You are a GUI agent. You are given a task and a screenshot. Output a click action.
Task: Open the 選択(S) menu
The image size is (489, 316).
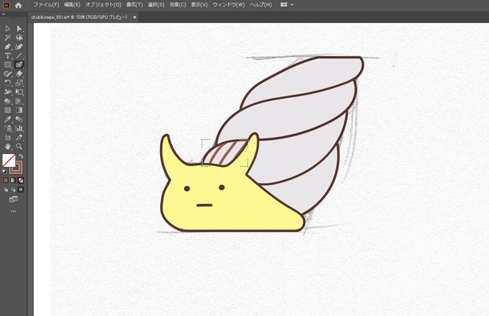pyautogui.click(x=156, y=5)
